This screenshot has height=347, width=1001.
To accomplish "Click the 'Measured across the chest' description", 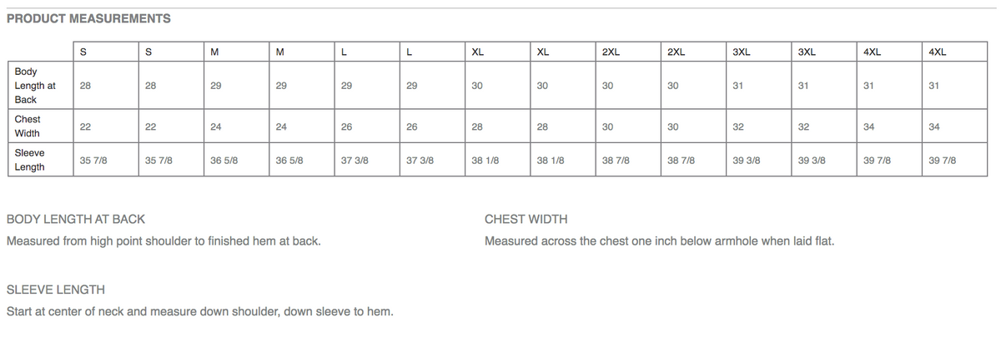I will (660, 242).
